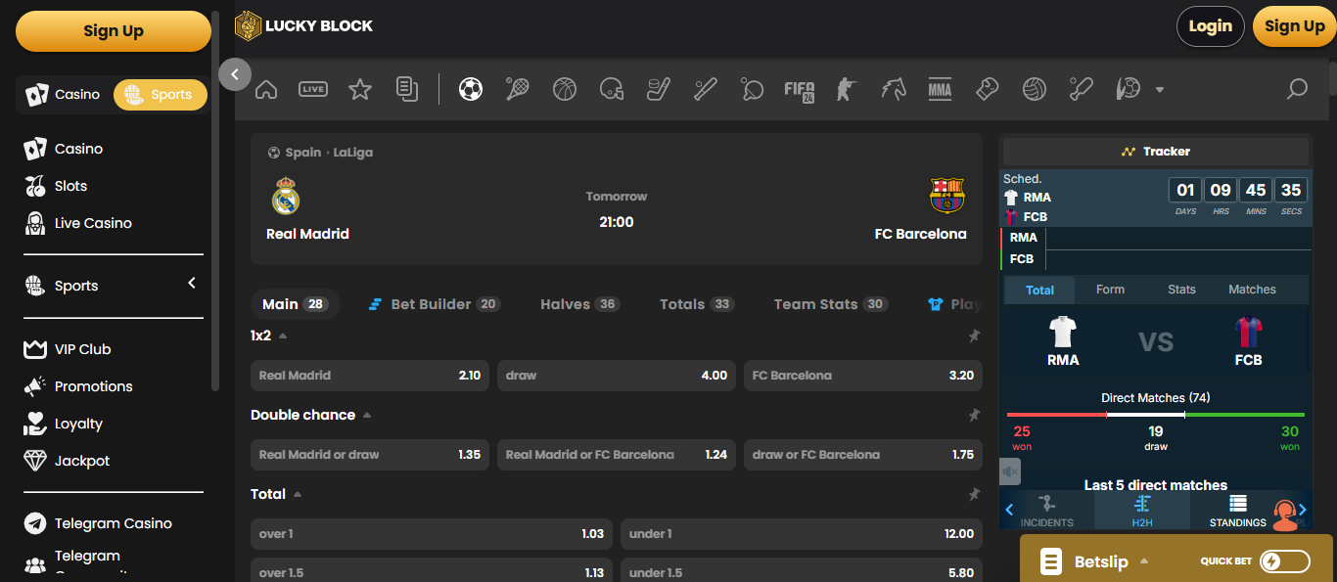Show next tracker tabs with right arrow
Image resolution: width=1337 pixels, height=582 pixels.
(x=1303, y=510)
